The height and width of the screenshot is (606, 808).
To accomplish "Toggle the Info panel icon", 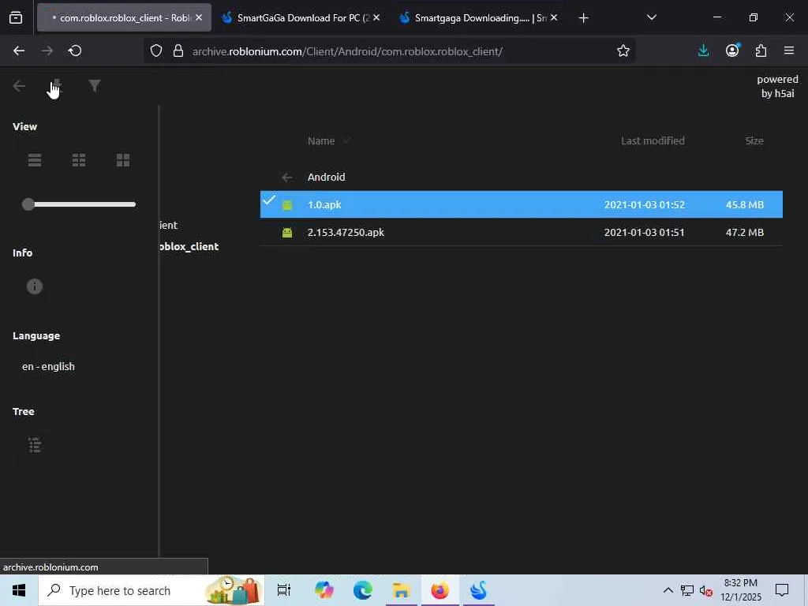I will pos(35,286).
